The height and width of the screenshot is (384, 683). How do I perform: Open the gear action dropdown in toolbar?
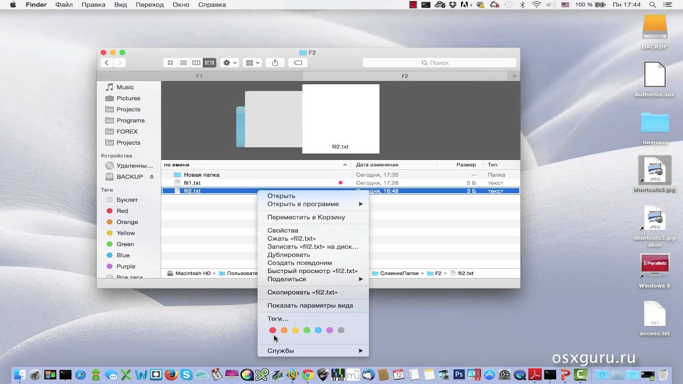tap(230, 63)
